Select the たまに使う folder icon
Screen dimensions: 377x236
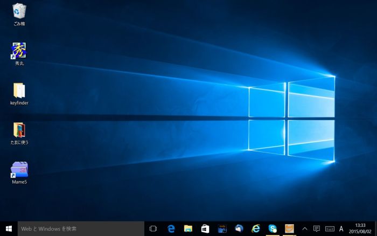tap(19, 130)
